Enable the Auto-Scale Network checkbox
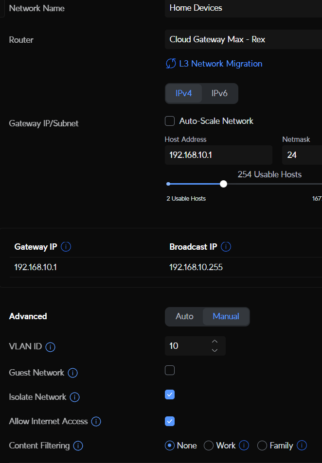322x463 pixels. pyautogui.click(x=170, y=121)
